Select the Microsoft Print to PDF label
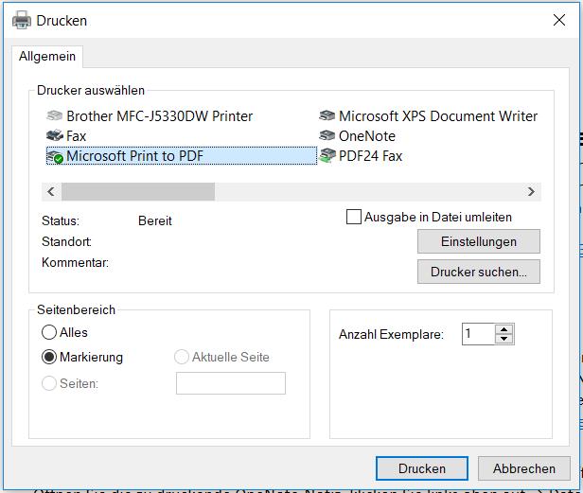This screenshot has width=583, height=493. [134, 156]
